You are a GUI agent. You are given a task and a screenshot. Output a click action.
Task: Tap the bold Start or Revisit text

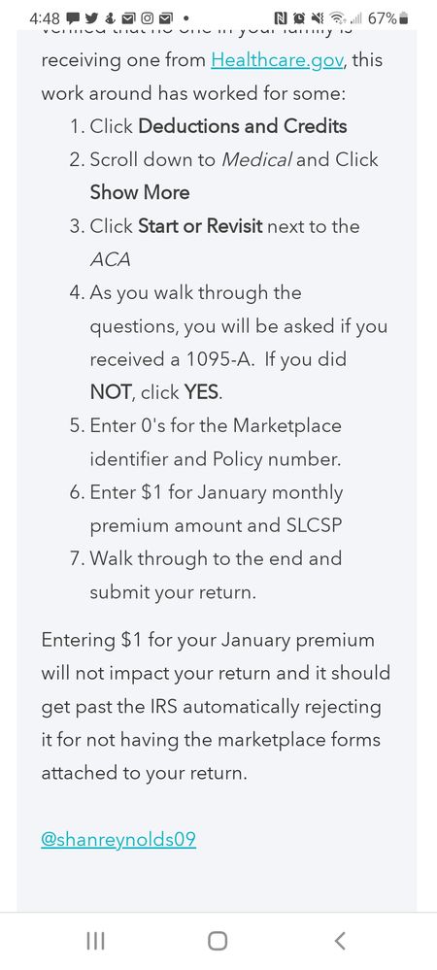click(x=201, y=226)
